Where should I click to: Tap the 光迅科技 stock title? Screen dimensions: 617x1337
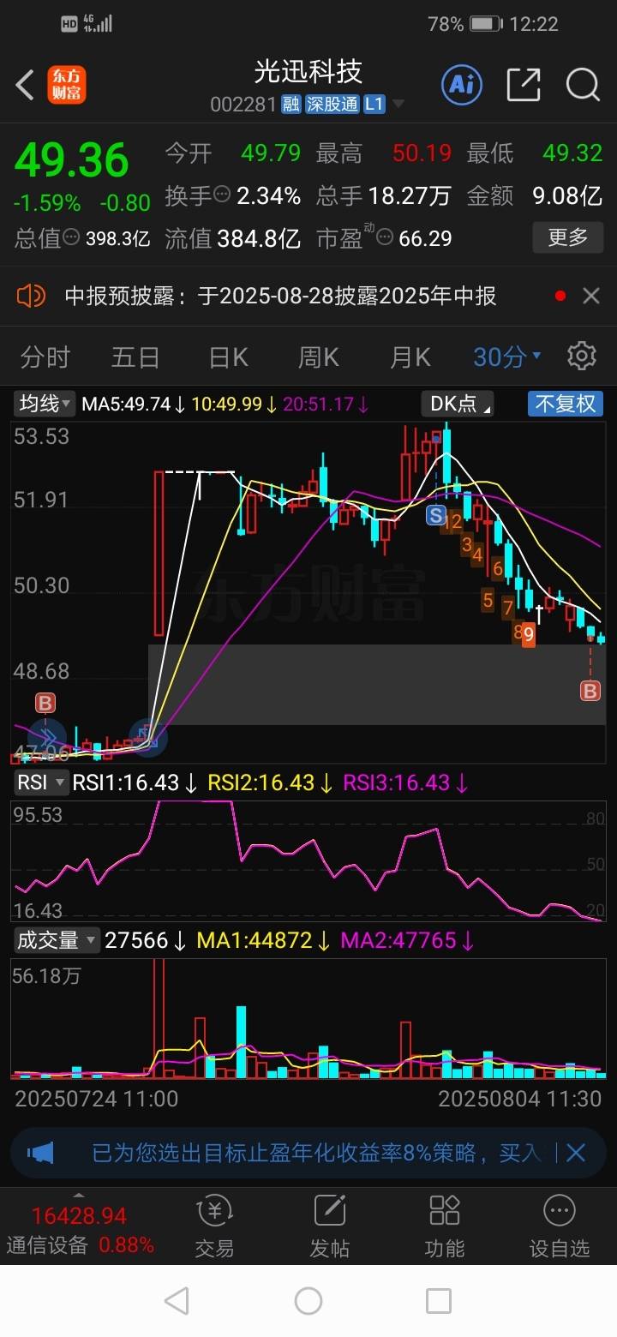pos(308,70)
